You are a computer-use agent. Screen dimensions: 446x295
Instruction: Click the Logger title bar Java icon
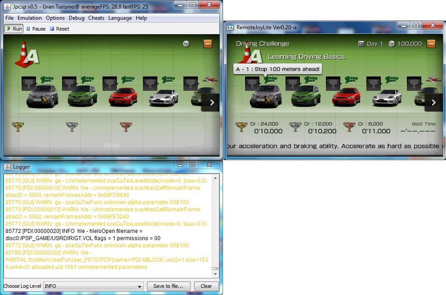7,167
